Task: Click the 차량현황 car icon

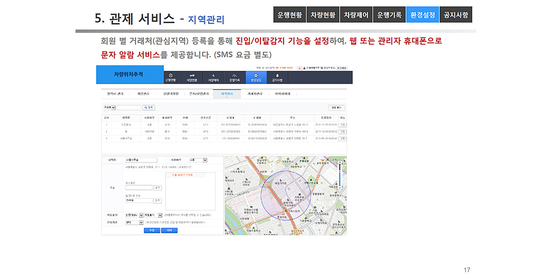Action: (192, 75)
